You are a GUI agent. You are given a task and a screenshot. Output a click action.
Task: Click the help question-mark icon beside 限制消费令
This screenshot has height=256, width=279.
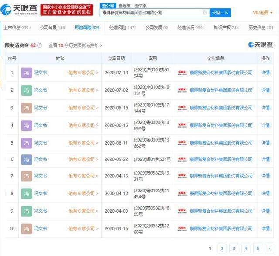[40, 45]
